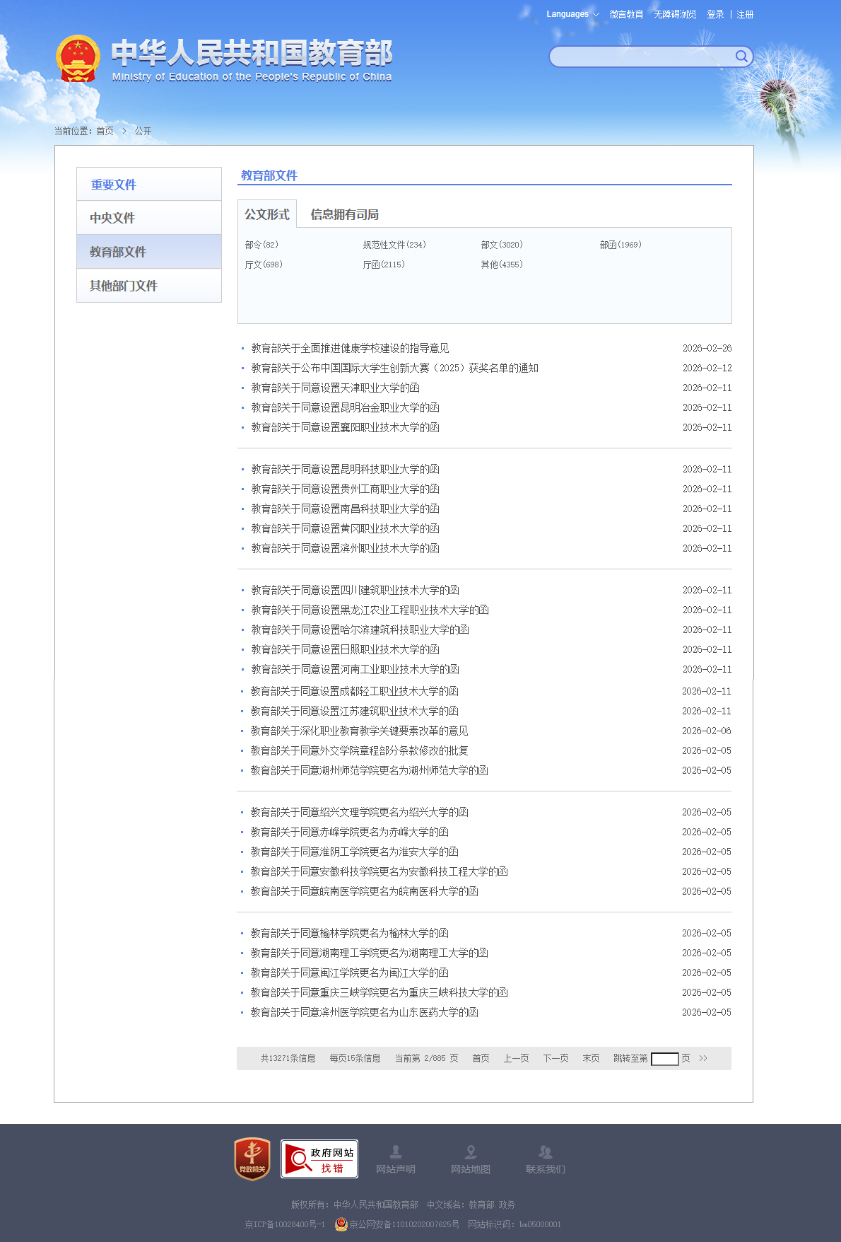Viewport: 841px width, 1242px height.
Task: Open the 党政机关 badge icon
Action: (252, 1159)
